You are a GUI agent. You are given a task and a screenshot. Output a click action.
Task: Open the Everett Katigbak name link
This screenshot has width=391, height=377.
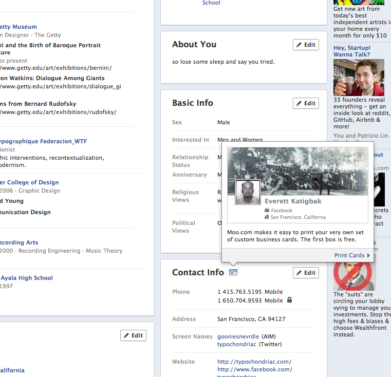[x=293, y=201]
